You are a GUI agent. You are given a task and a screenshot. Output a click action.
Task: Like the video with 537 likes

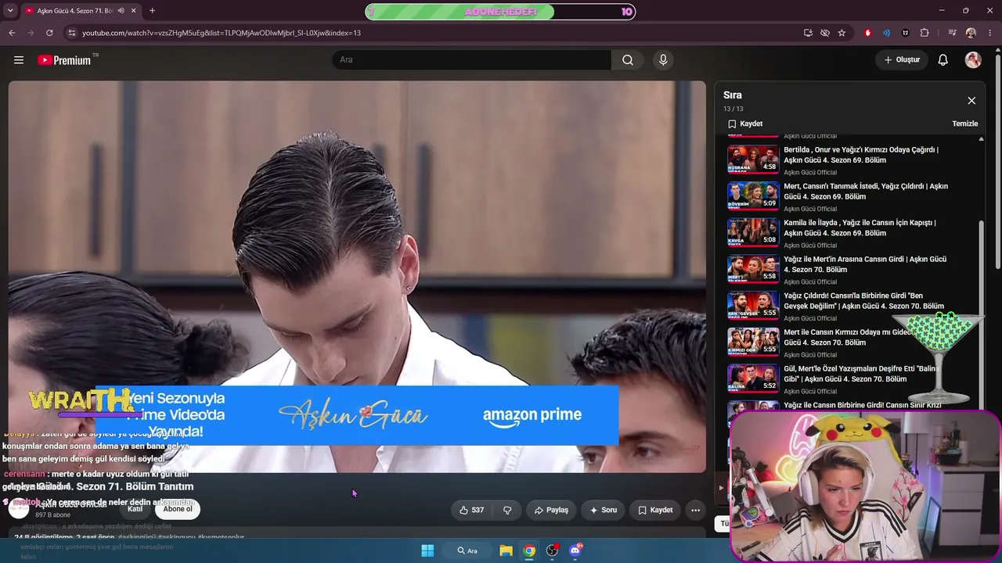coord(472,510)
